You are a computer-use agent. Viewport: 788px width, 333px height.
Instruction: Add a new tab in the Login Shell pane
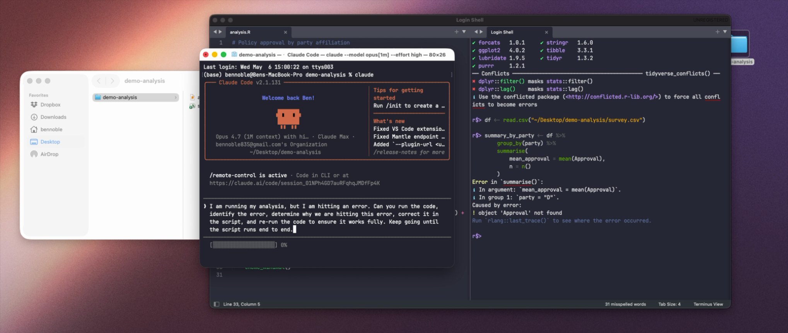point(718,32)
